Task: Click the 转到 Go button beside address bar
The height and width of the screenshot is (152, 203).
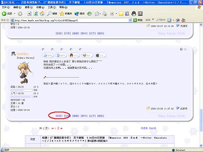Action: 138,20
